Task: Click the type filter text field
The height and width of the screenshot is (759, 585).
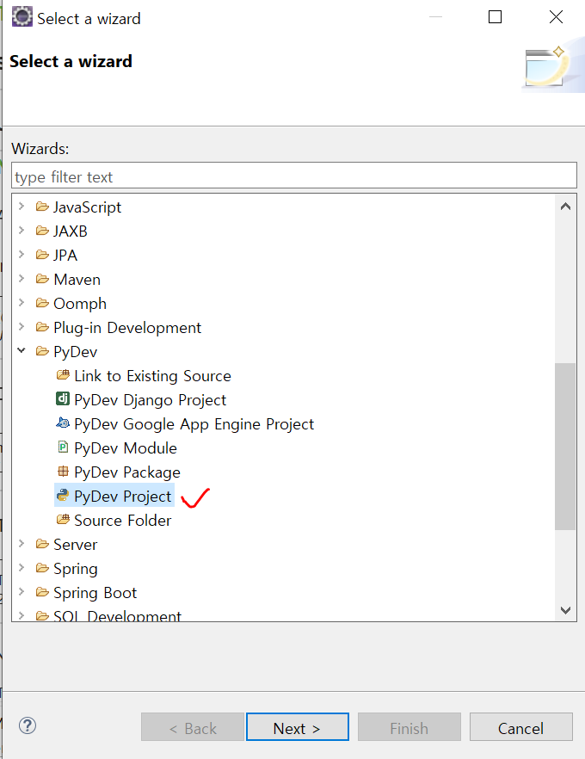Action: tap(294, 176)
